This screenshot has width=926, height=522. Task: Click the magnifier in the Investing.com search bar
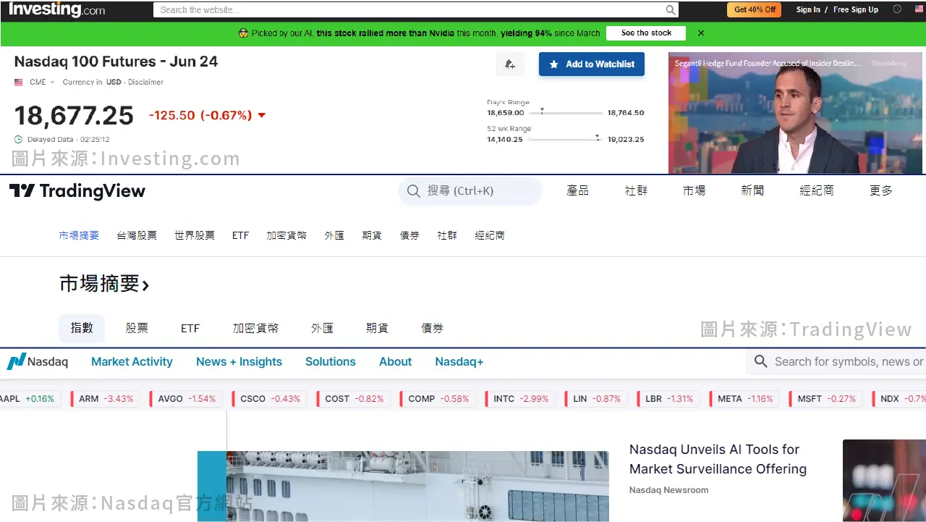(669, 9)
